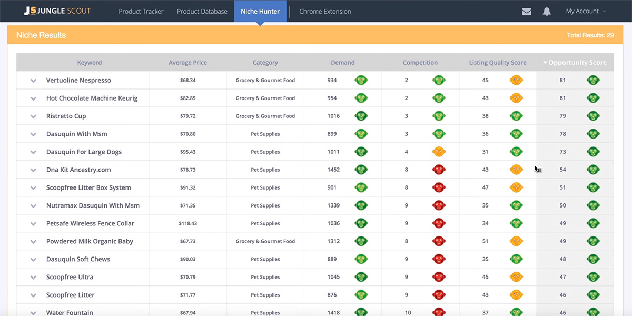632x316 pixels.
Task: Click red competition monkey for Dna Kit Ancestry.com
Action: (439, 170)
